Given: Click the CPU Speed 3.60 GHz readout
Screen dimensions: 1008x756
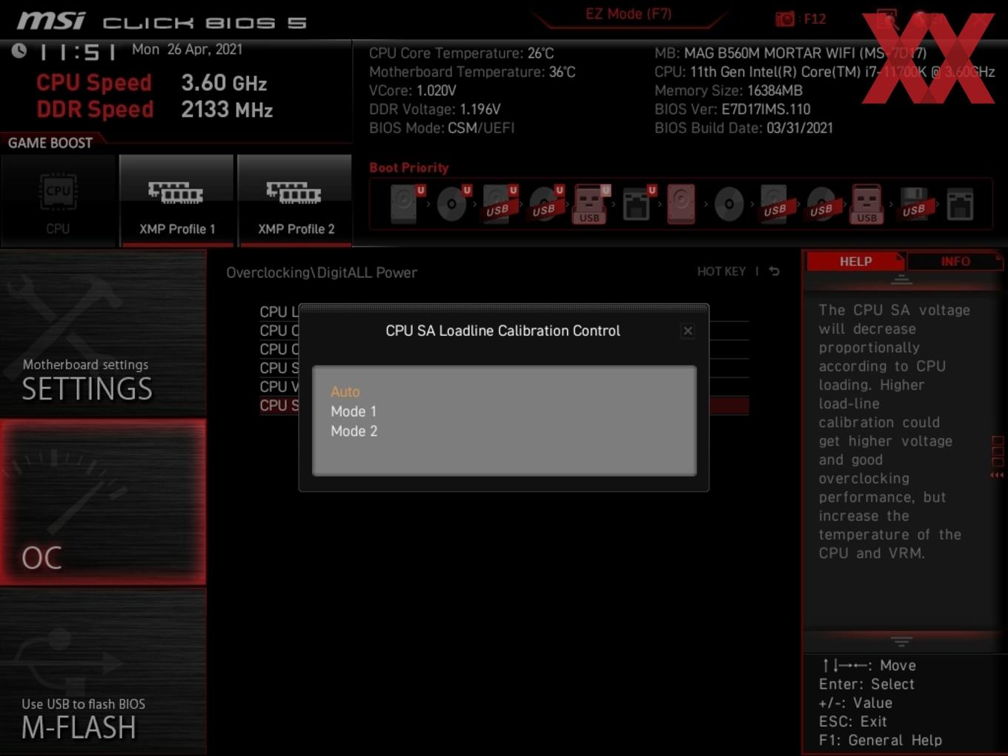Looking at the screenshot, I should click(x=152, y=82).
